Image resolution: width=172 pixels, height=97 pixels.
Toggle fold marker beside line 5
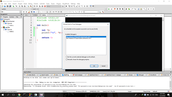point(36,28)
